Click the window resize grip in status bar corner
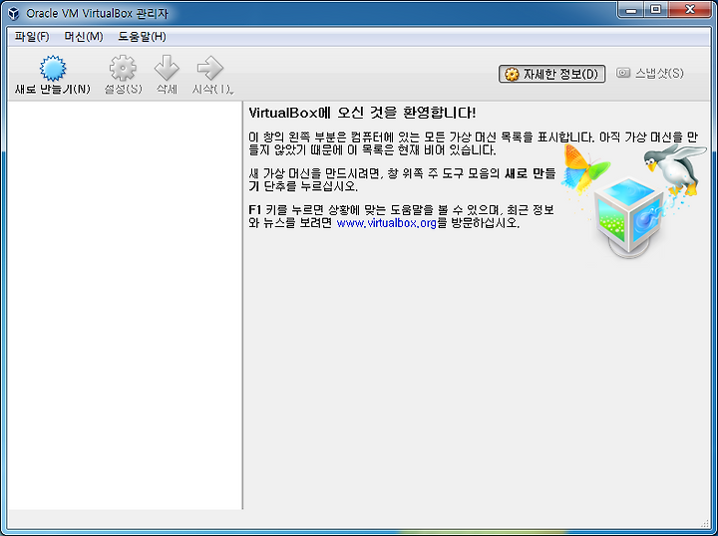 pyautogui.click(x=704, y=523)
